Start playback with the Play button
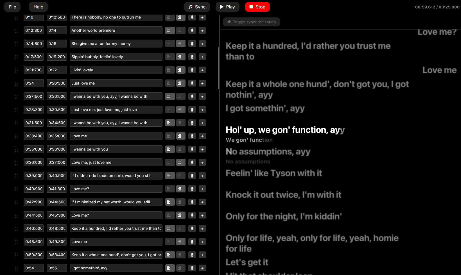Viewport: 461px width, 275px height. tap(227, 7)
